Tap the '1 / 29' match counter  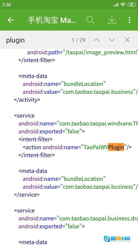79,40
